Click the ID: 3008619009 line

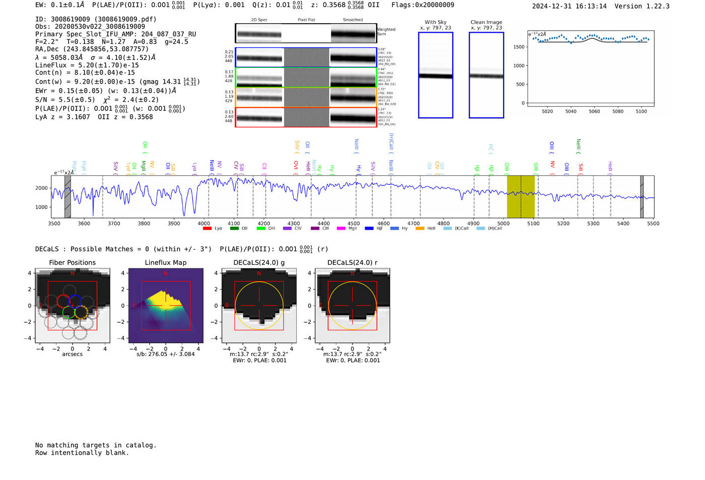[x=96, y=19]
